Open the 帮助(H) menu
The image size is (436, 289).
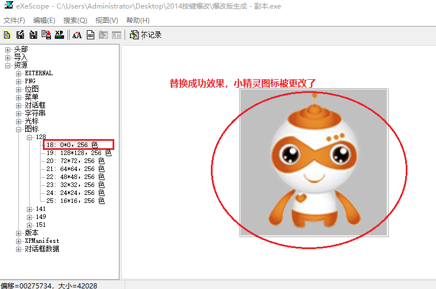[137, 20]
